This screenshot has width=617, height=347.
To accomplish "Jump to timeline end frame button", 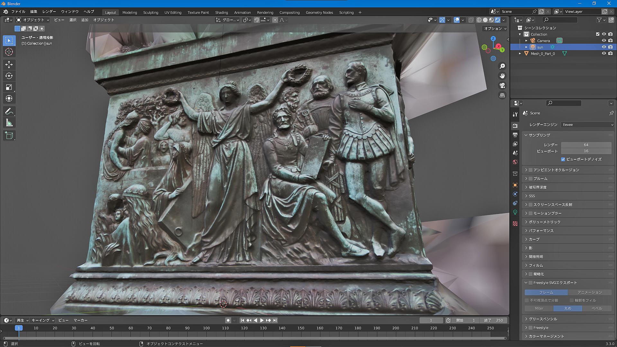I will tap(275, 320).
